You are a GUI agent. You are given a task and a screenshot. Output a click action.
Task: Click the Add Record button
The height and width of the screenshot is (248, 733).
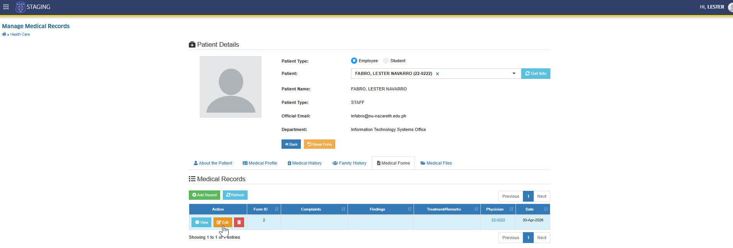pyautogui.click(x=204, y=195)
